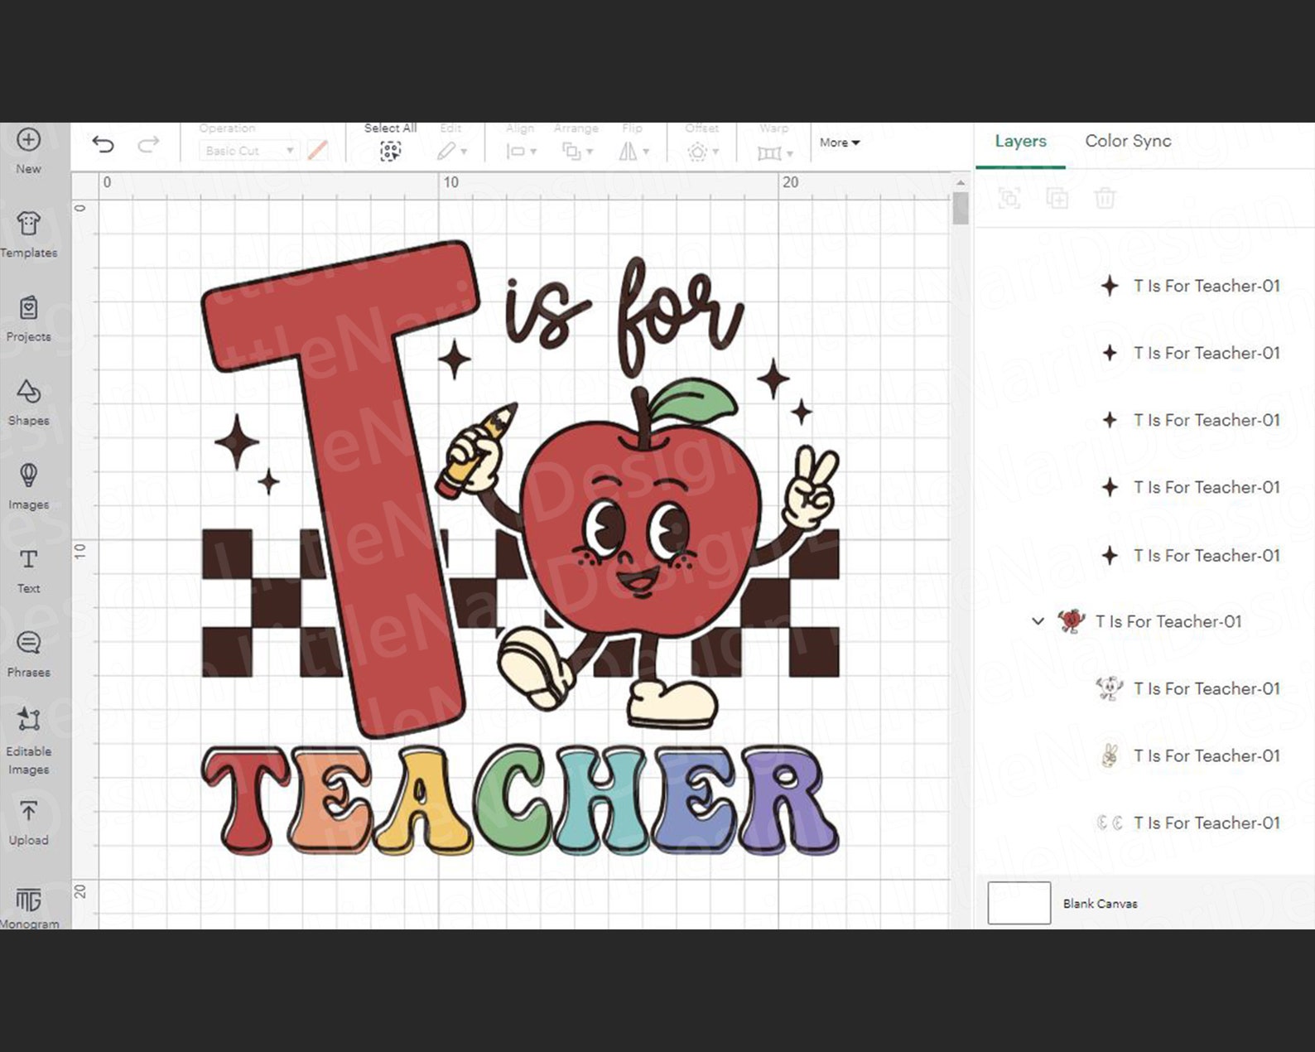The width and height of the screenshot is (1315, 1052).
Task: Click the New project plus icon
Action: tap(28, 140)
